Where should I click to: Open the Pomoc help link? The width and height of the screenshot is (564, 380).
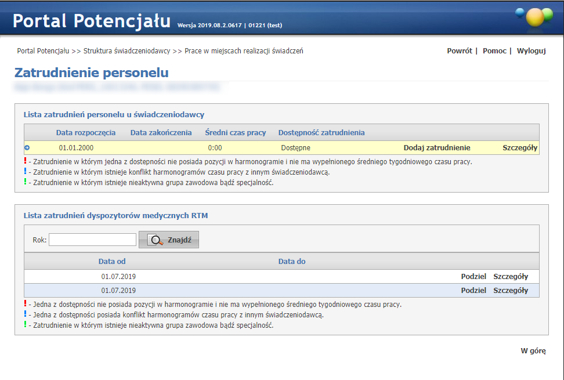point(494,51)
